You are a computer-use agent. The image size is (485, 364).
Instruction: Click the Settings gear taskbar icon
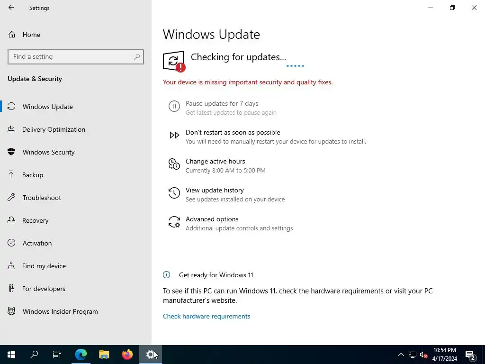tap(150, 355)
